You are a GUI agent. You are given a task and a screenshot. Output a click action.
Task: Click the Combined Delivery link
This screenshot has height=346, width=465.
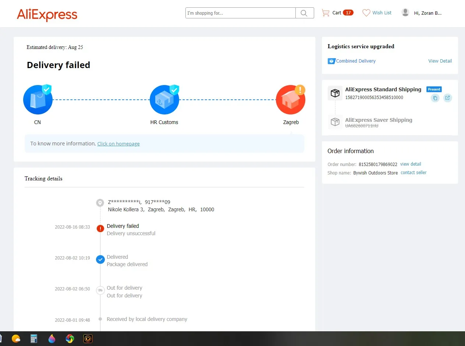[x=356, y=61]
